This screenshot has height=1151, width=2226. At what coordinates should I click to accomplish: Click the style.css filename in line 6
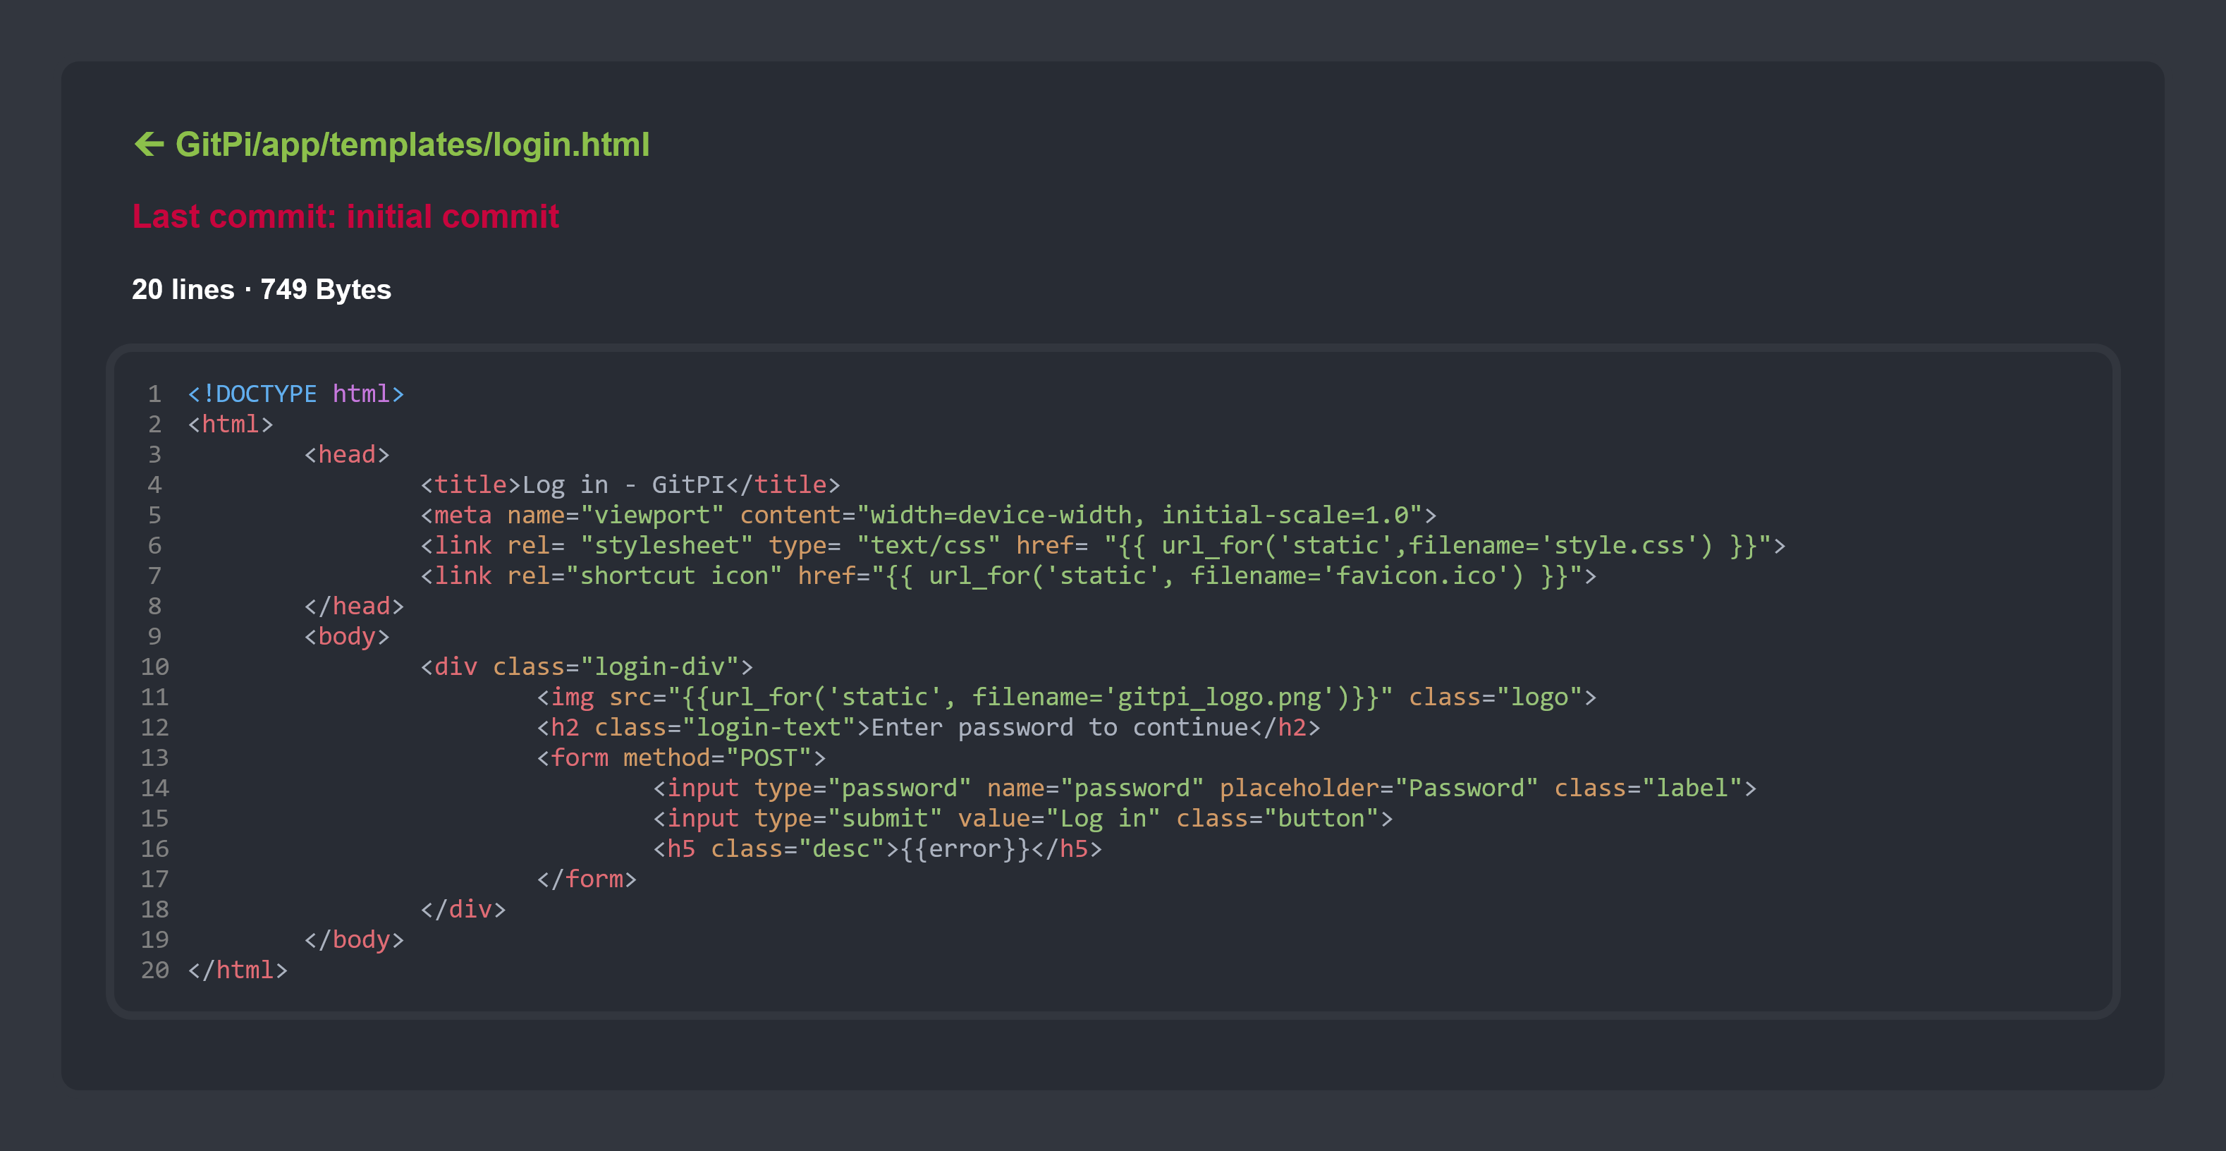point(1620,545)
